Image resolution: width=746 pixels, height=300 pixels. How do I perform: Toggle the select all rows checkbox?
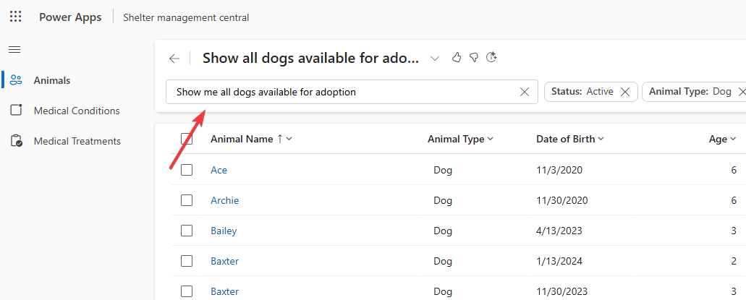click(x=187, y=139)
